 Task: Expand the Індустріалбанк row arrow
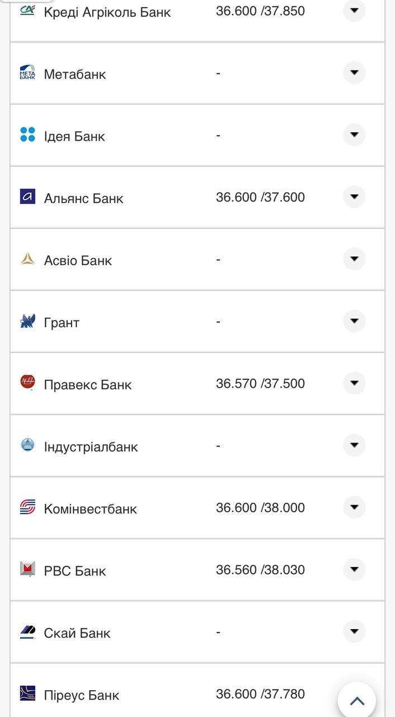tap(354, 445)
